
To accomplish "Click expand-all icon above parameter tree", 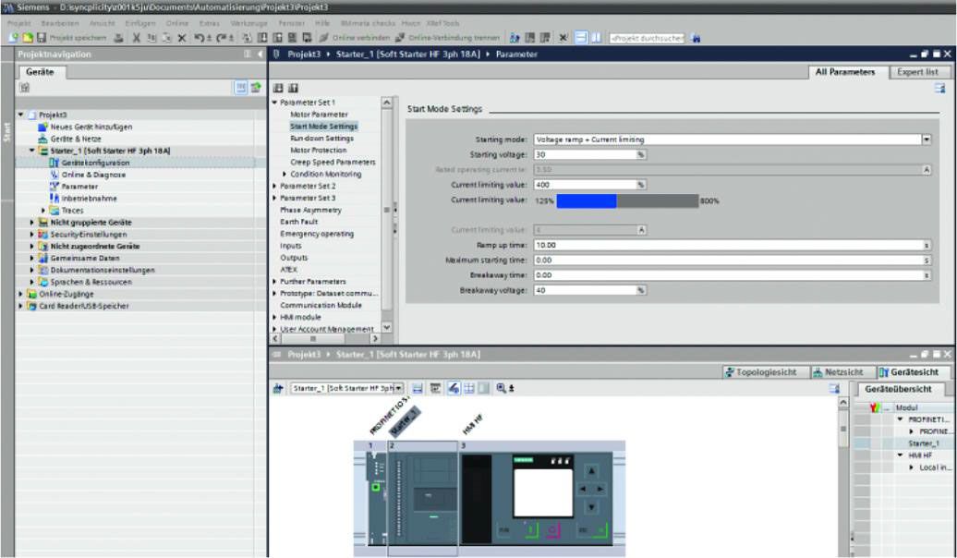I will pyautogui.click(x=278, y=88).
